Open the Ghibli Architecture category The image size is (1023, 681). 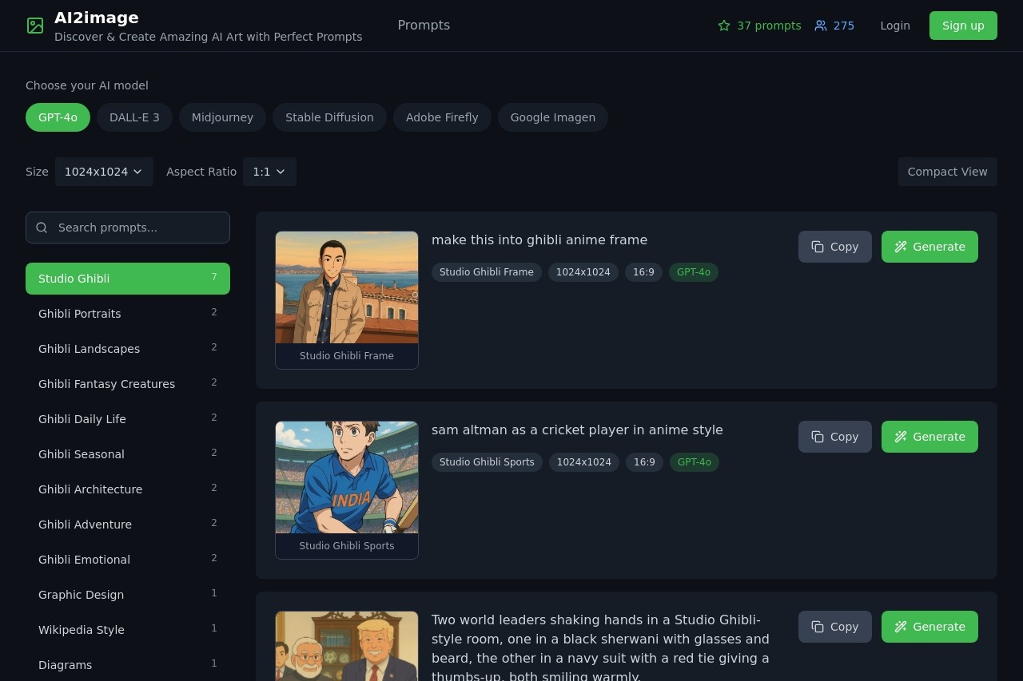(x=128, y=489)
